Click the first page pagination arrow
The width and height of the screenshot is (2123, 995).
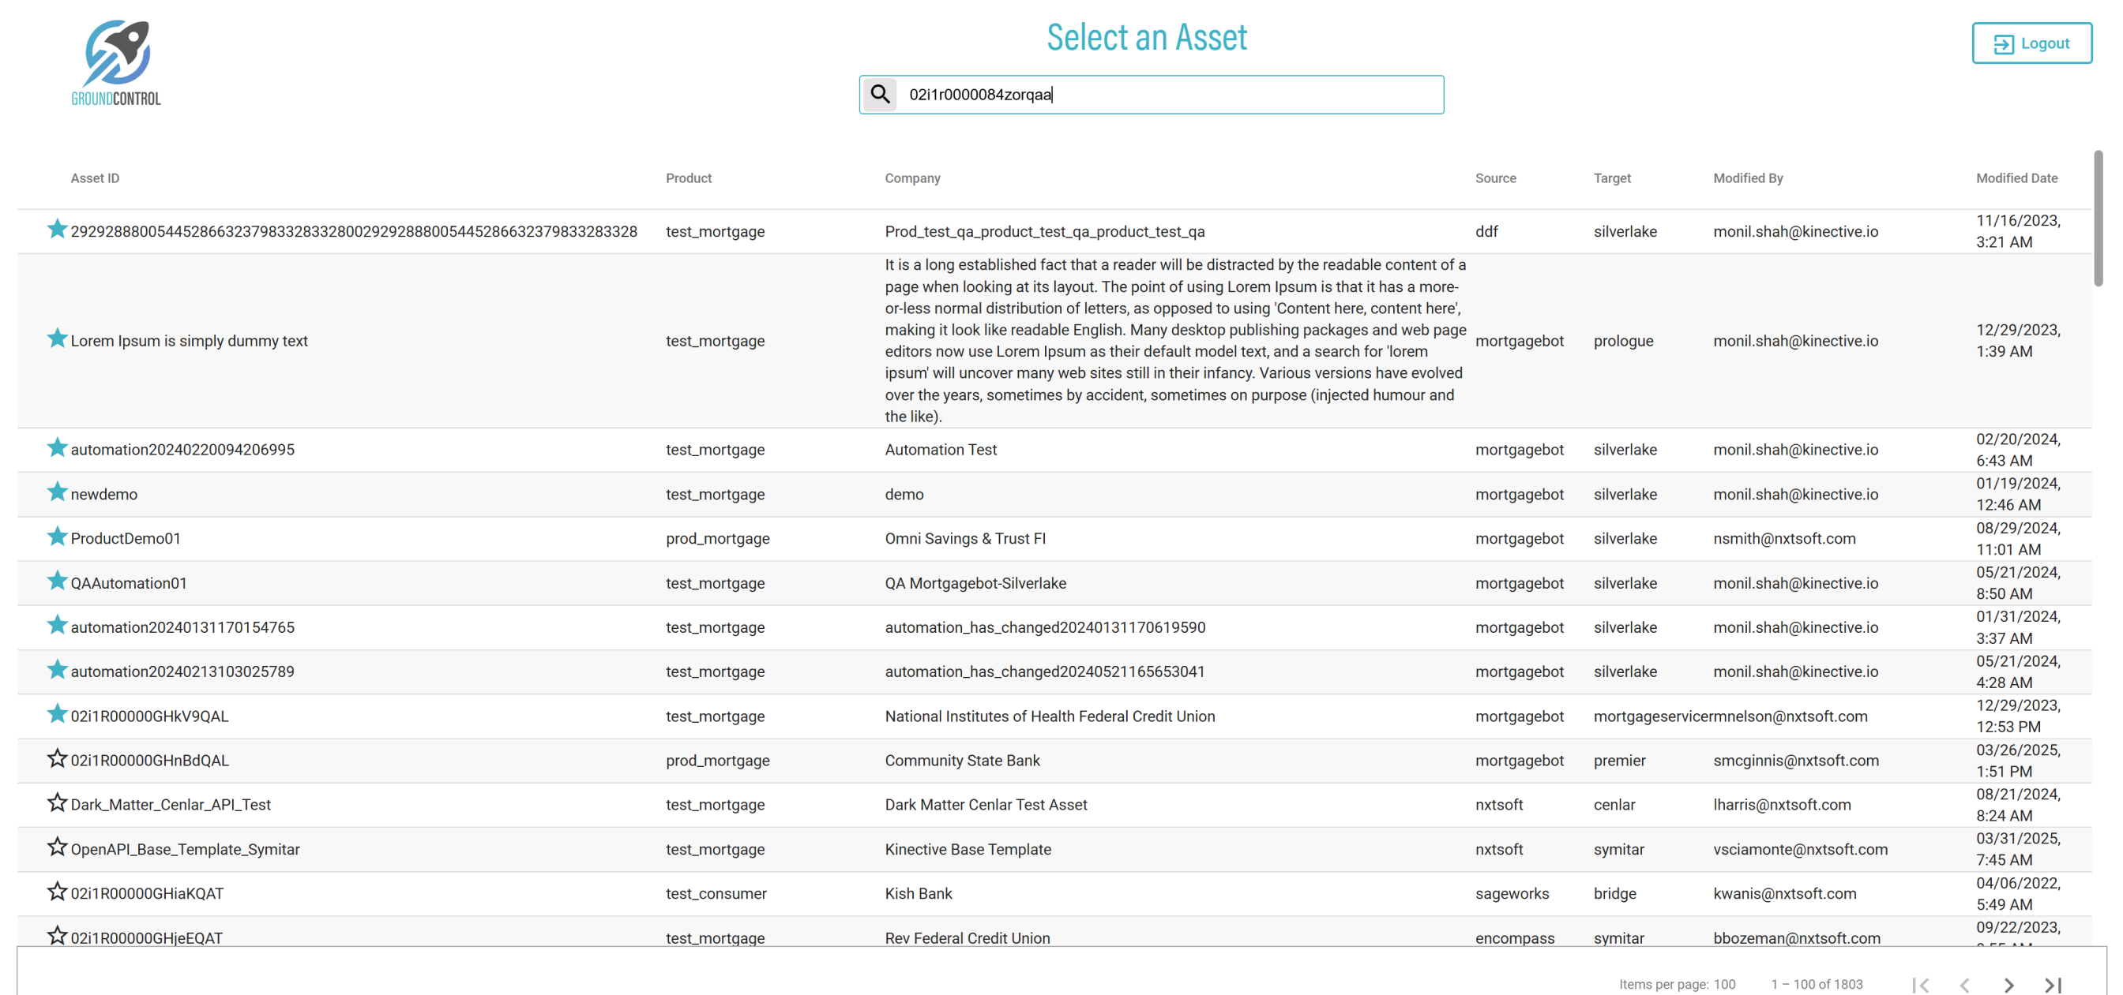pos(1920,984)
